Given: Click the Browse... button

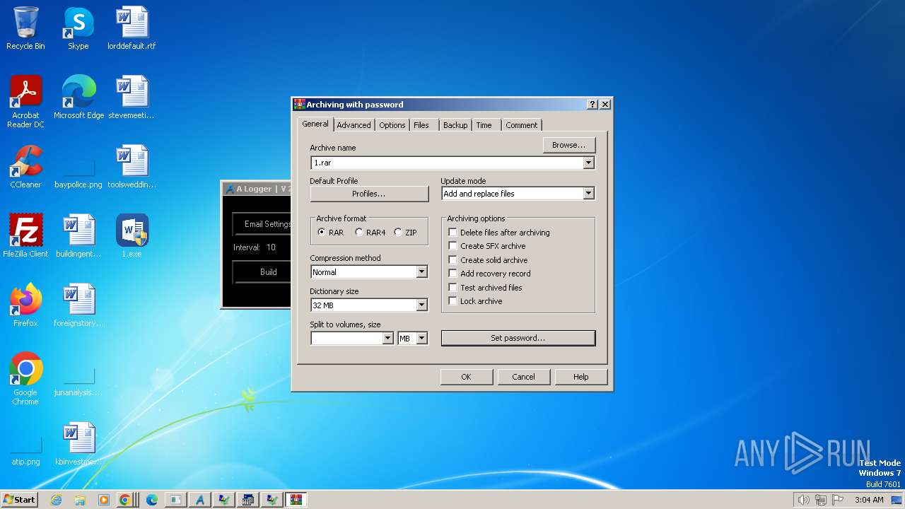Looking at the screenshot, I should tap(569, 145).
